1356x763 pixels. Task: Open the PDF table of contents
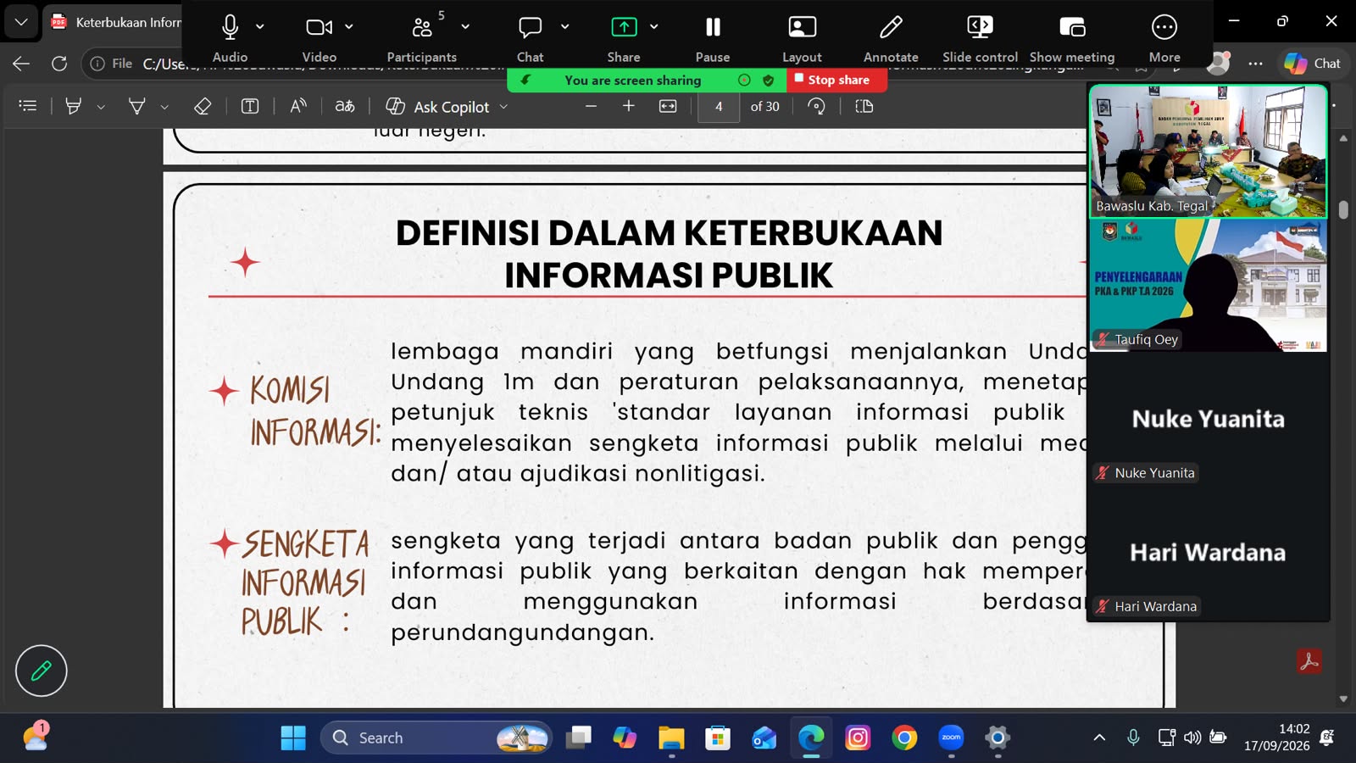click(x=28, y=106)
